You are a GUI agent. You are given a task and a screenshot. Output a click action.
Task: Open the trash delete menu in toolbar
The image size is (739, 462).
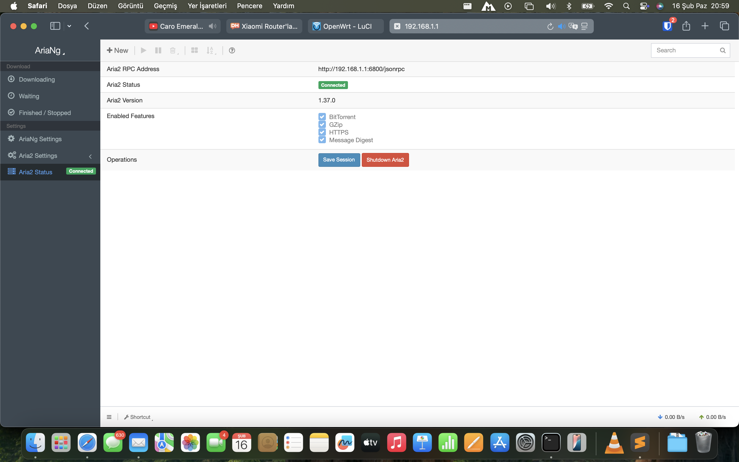tap(174, 50)
